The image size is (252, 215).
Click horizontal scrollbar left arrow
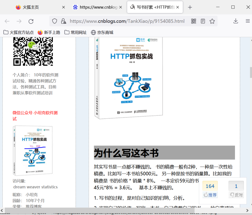click(x=2, y=210)
